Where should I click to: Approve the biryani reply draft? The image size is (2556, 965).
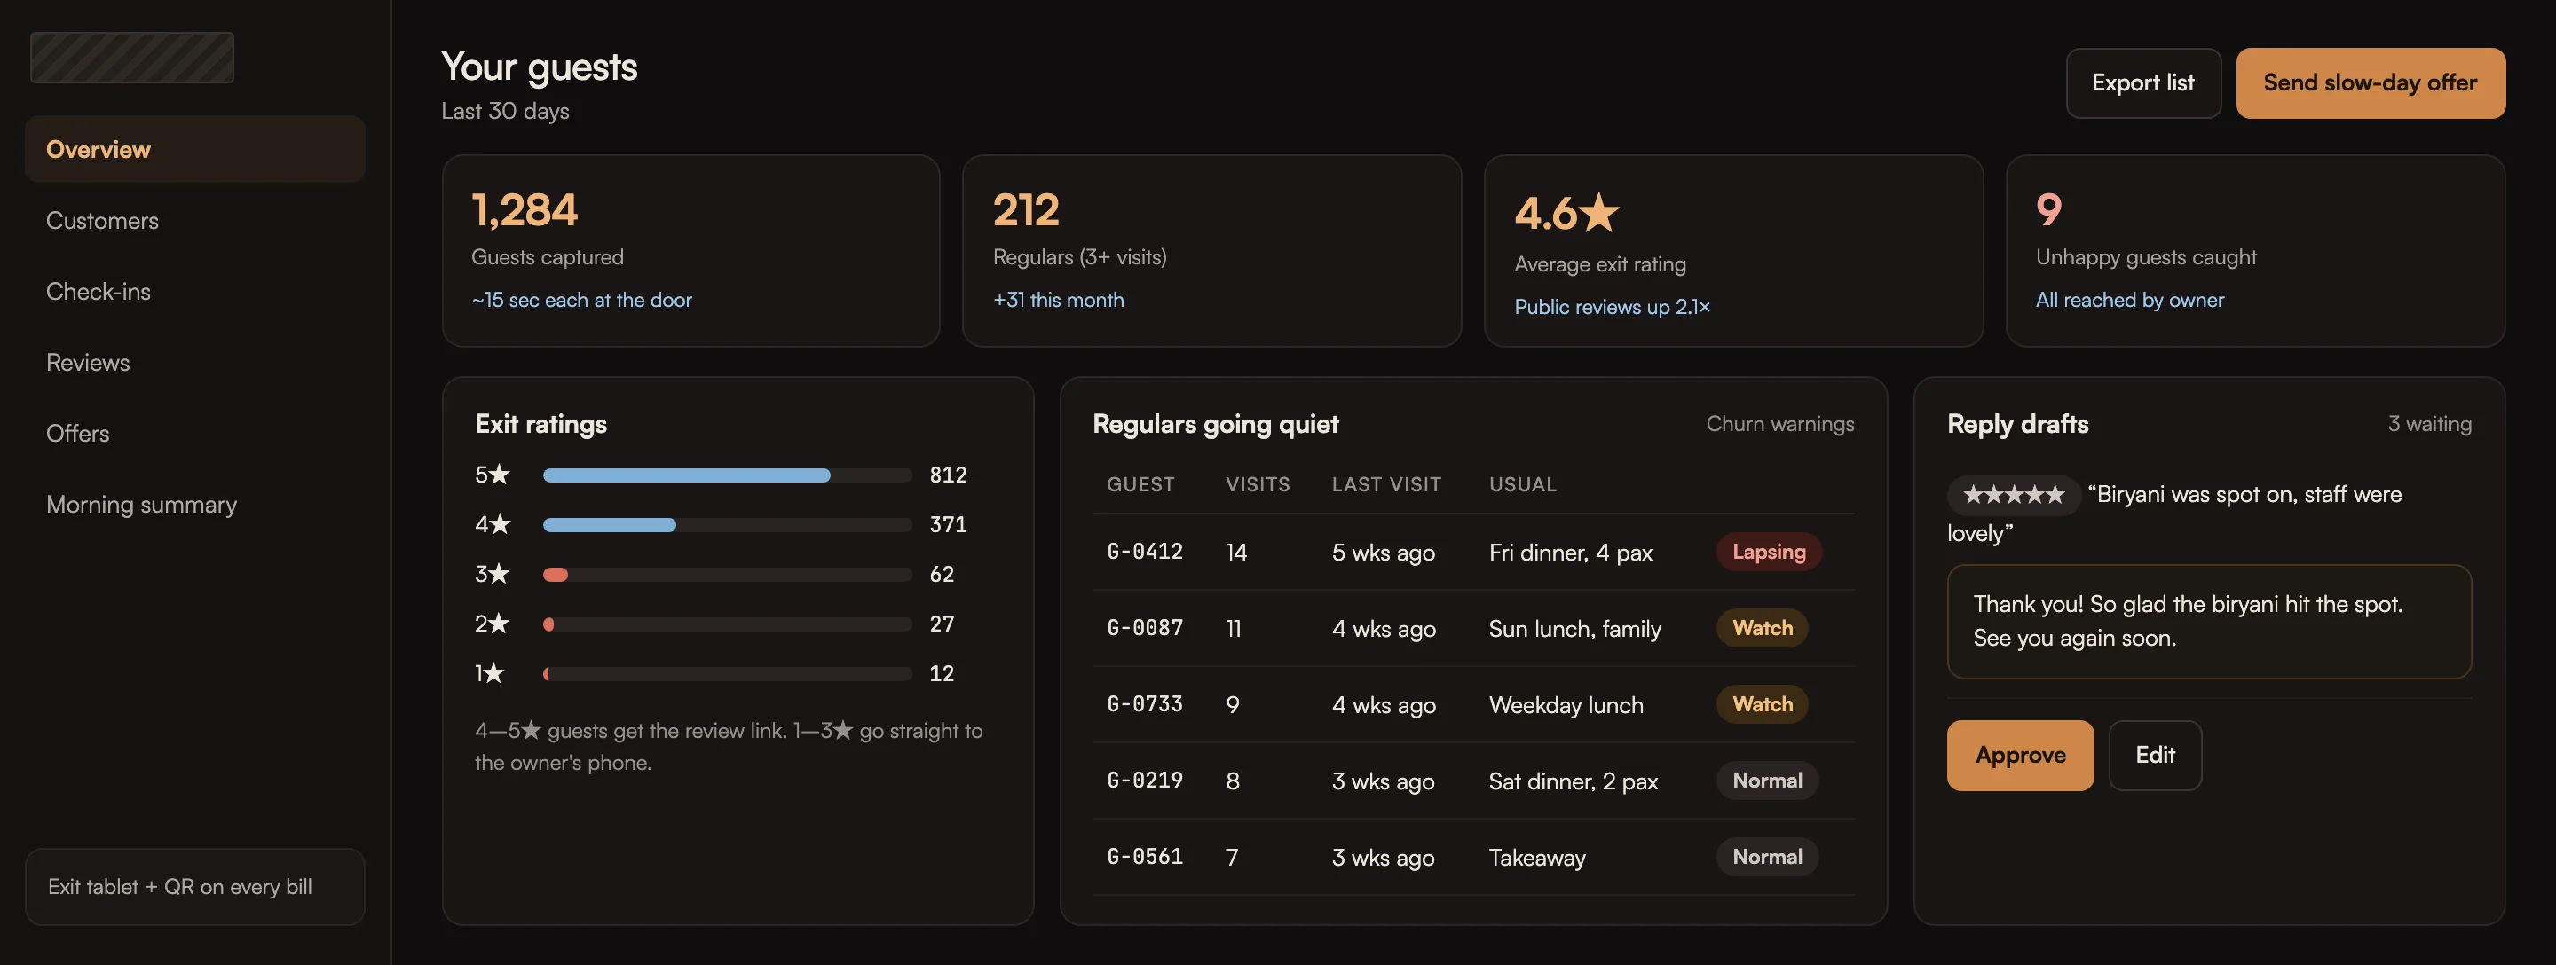pyautogui.click(x=2020, y=755)
